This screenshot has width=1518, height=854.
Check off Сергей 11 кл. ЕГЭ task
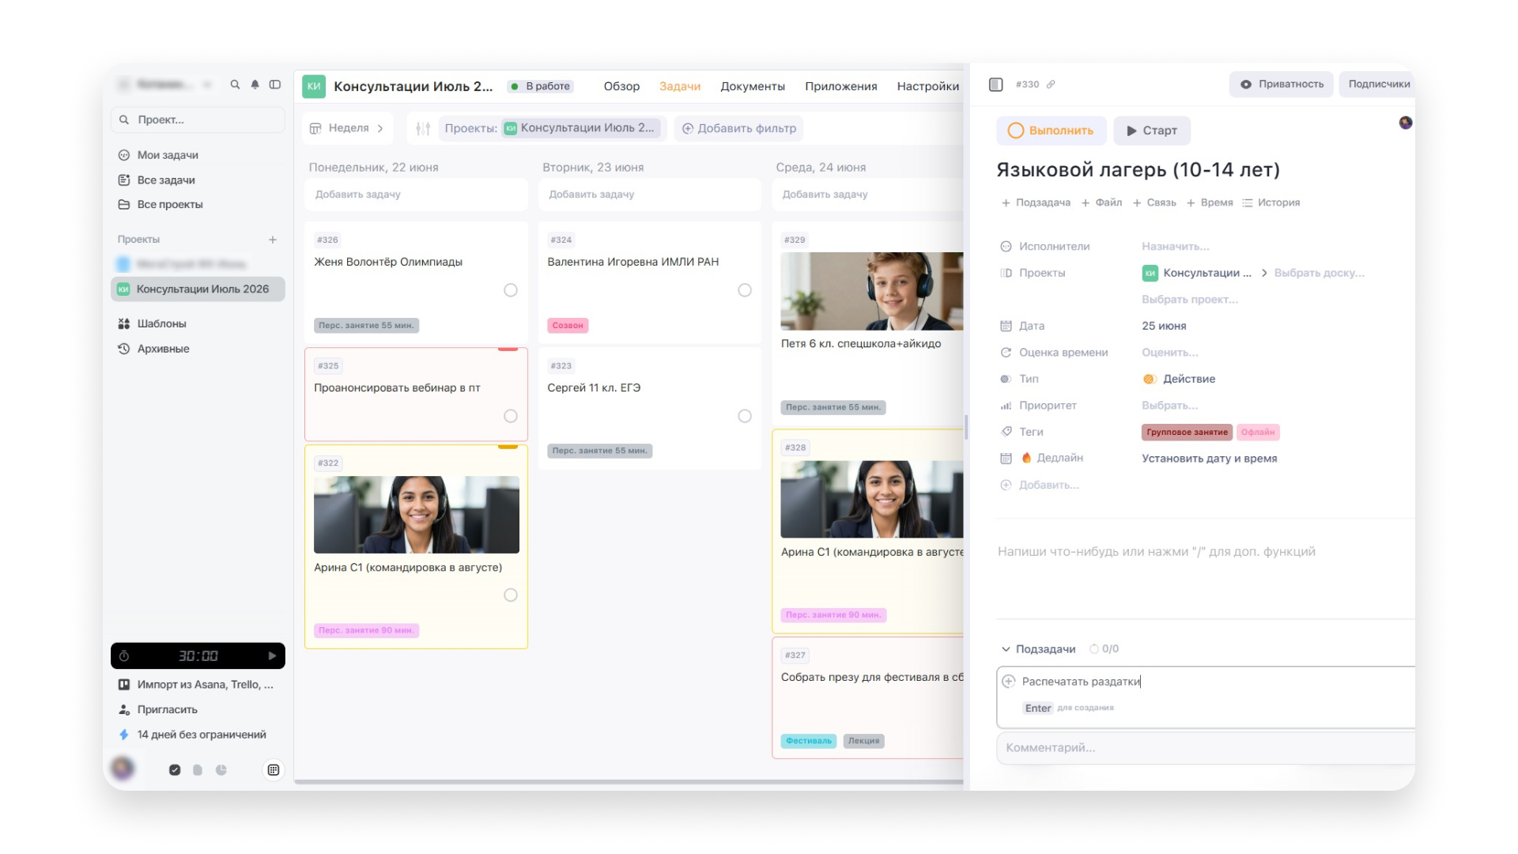745,416
